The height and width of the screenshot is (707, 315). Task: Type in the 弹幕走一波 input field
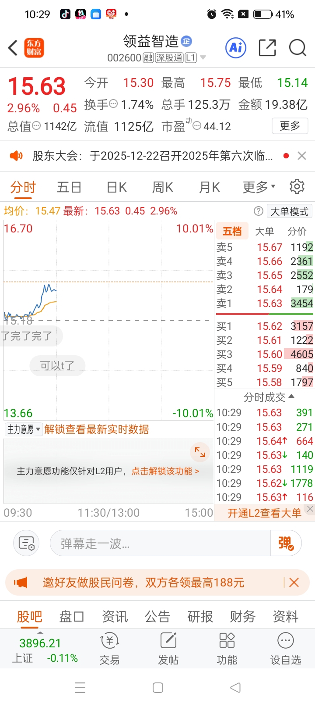160,543
